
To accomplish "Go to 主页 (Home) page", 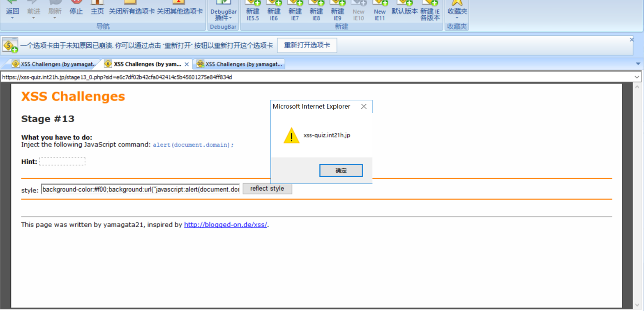I will [x=97, y=7].
